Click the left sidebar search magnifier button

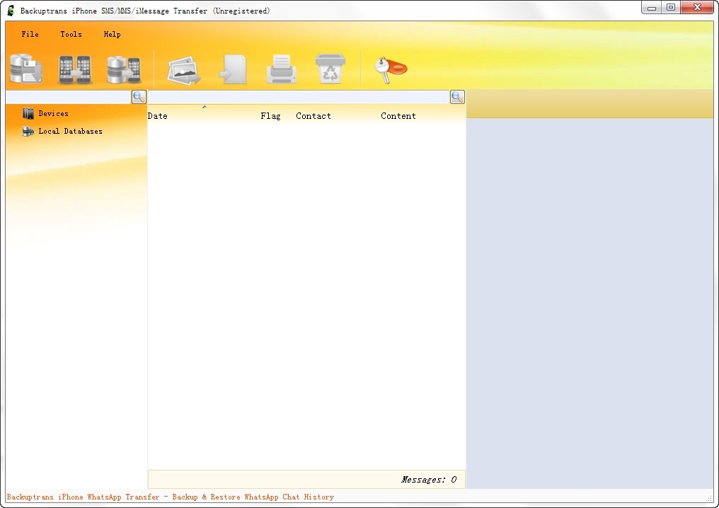139,97
